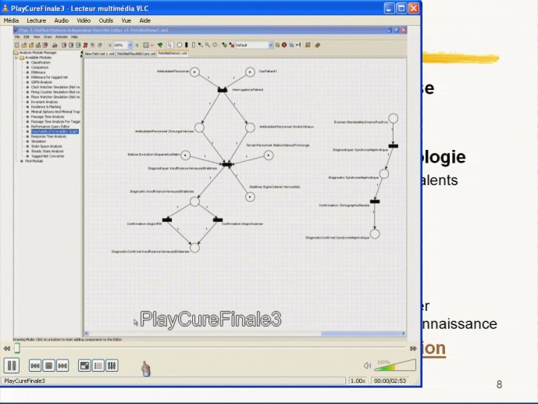Collapse the Available Modules folder
Image resolution: width=538 pixels, height=404 pixels.
point(16,58)
